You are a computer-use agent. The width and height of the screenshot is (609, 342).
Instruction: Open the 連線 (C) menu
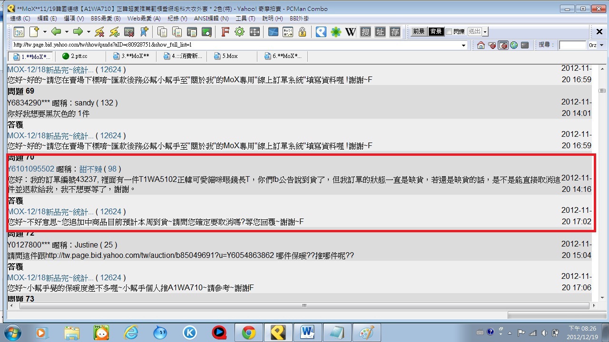tap(20, 18)
